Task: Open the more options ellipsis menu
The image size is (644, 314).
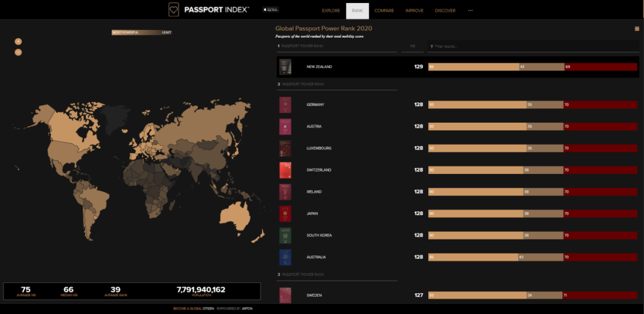Action: click(x=470, y=11)
